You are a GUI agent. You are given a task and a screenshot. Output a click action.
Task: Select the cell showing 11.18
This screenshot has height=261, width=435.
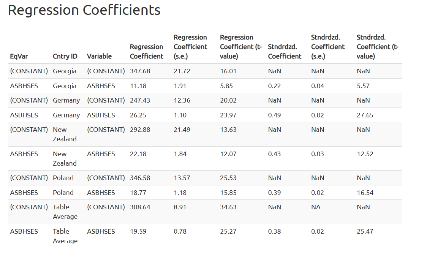138,86
